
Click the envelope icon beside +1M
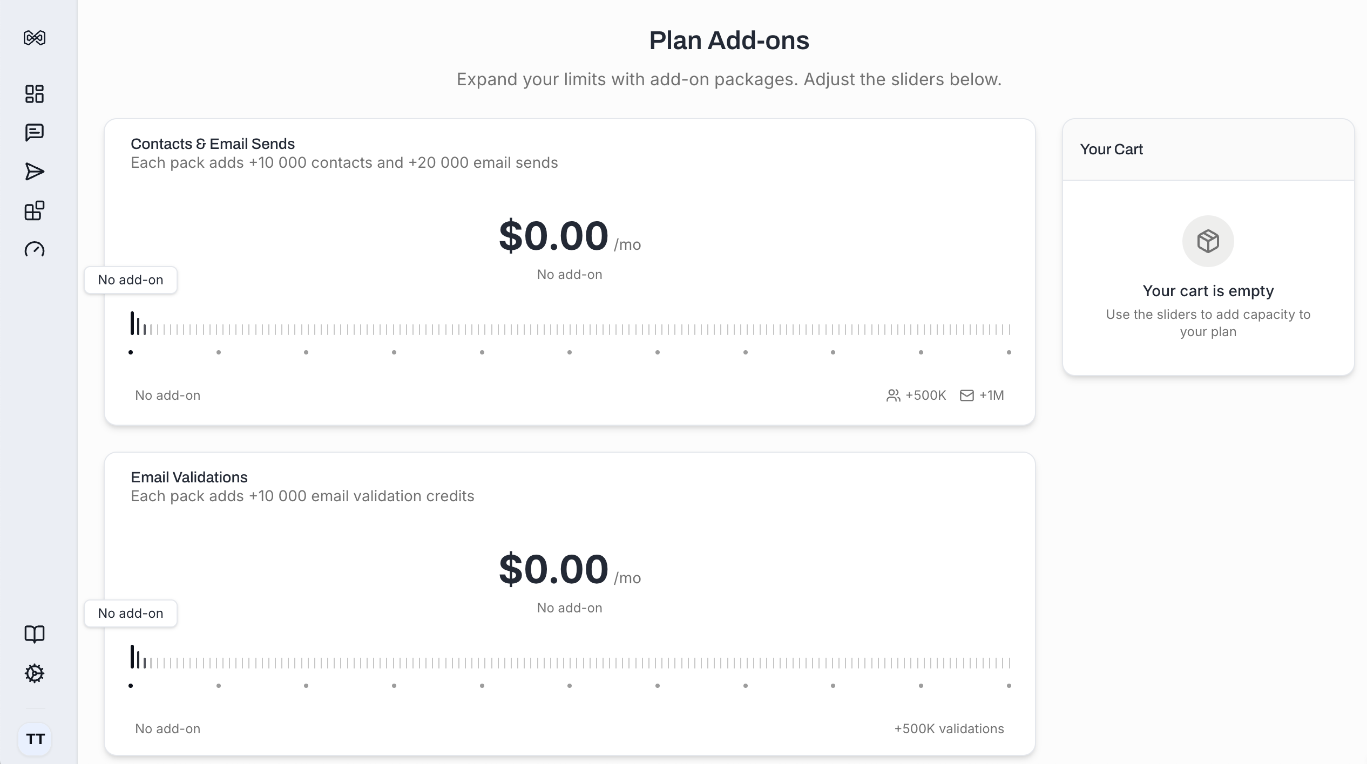[966, 395]
